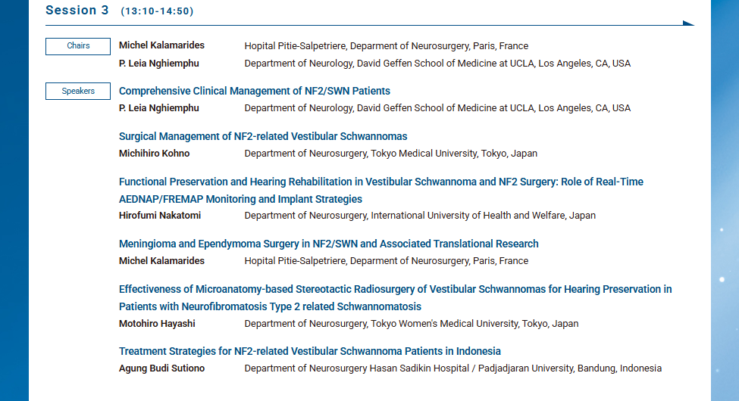This screenshot has width=739, height=401.
Task: Open Surgical Management of NF2-related Vestibular Schwannomas
Action: click(263, 136)
